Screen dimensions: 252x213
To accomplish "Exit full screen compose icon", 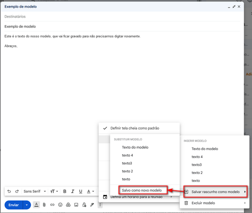I will click(234, 7).
